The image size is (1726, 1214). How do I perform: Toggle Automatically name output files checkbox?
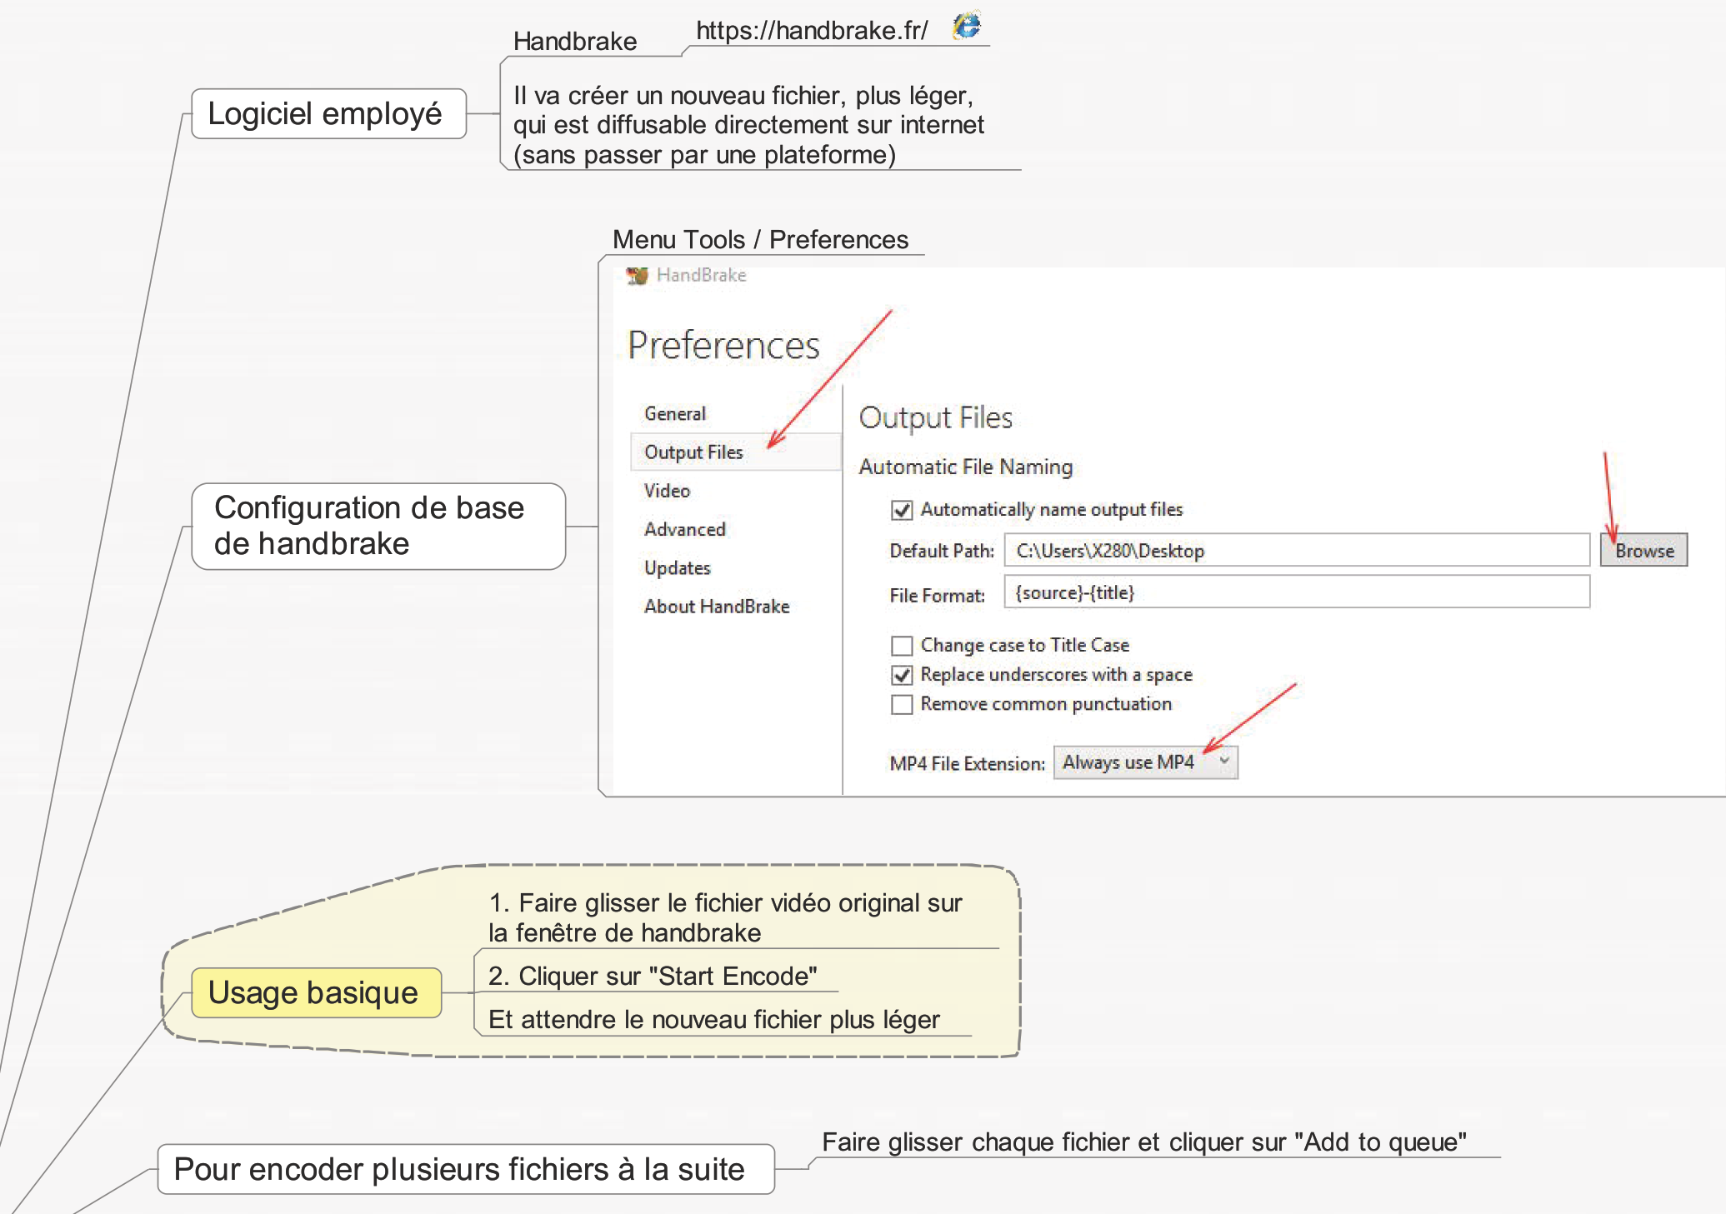point(902,510)
